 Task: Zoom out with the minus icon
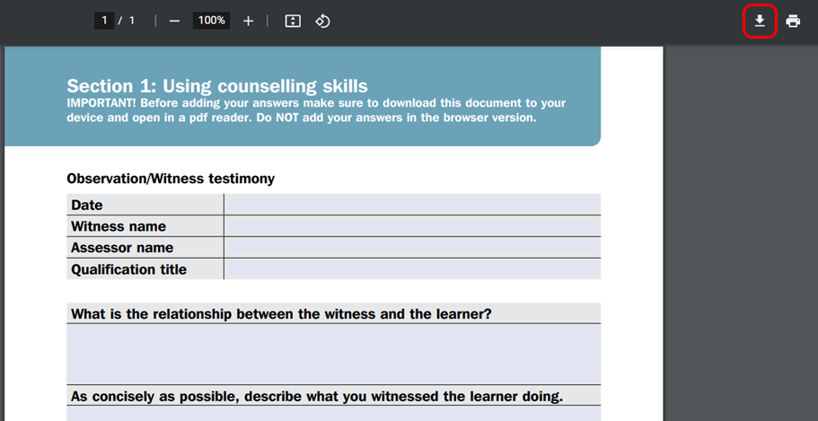click(x=174, y=21)
